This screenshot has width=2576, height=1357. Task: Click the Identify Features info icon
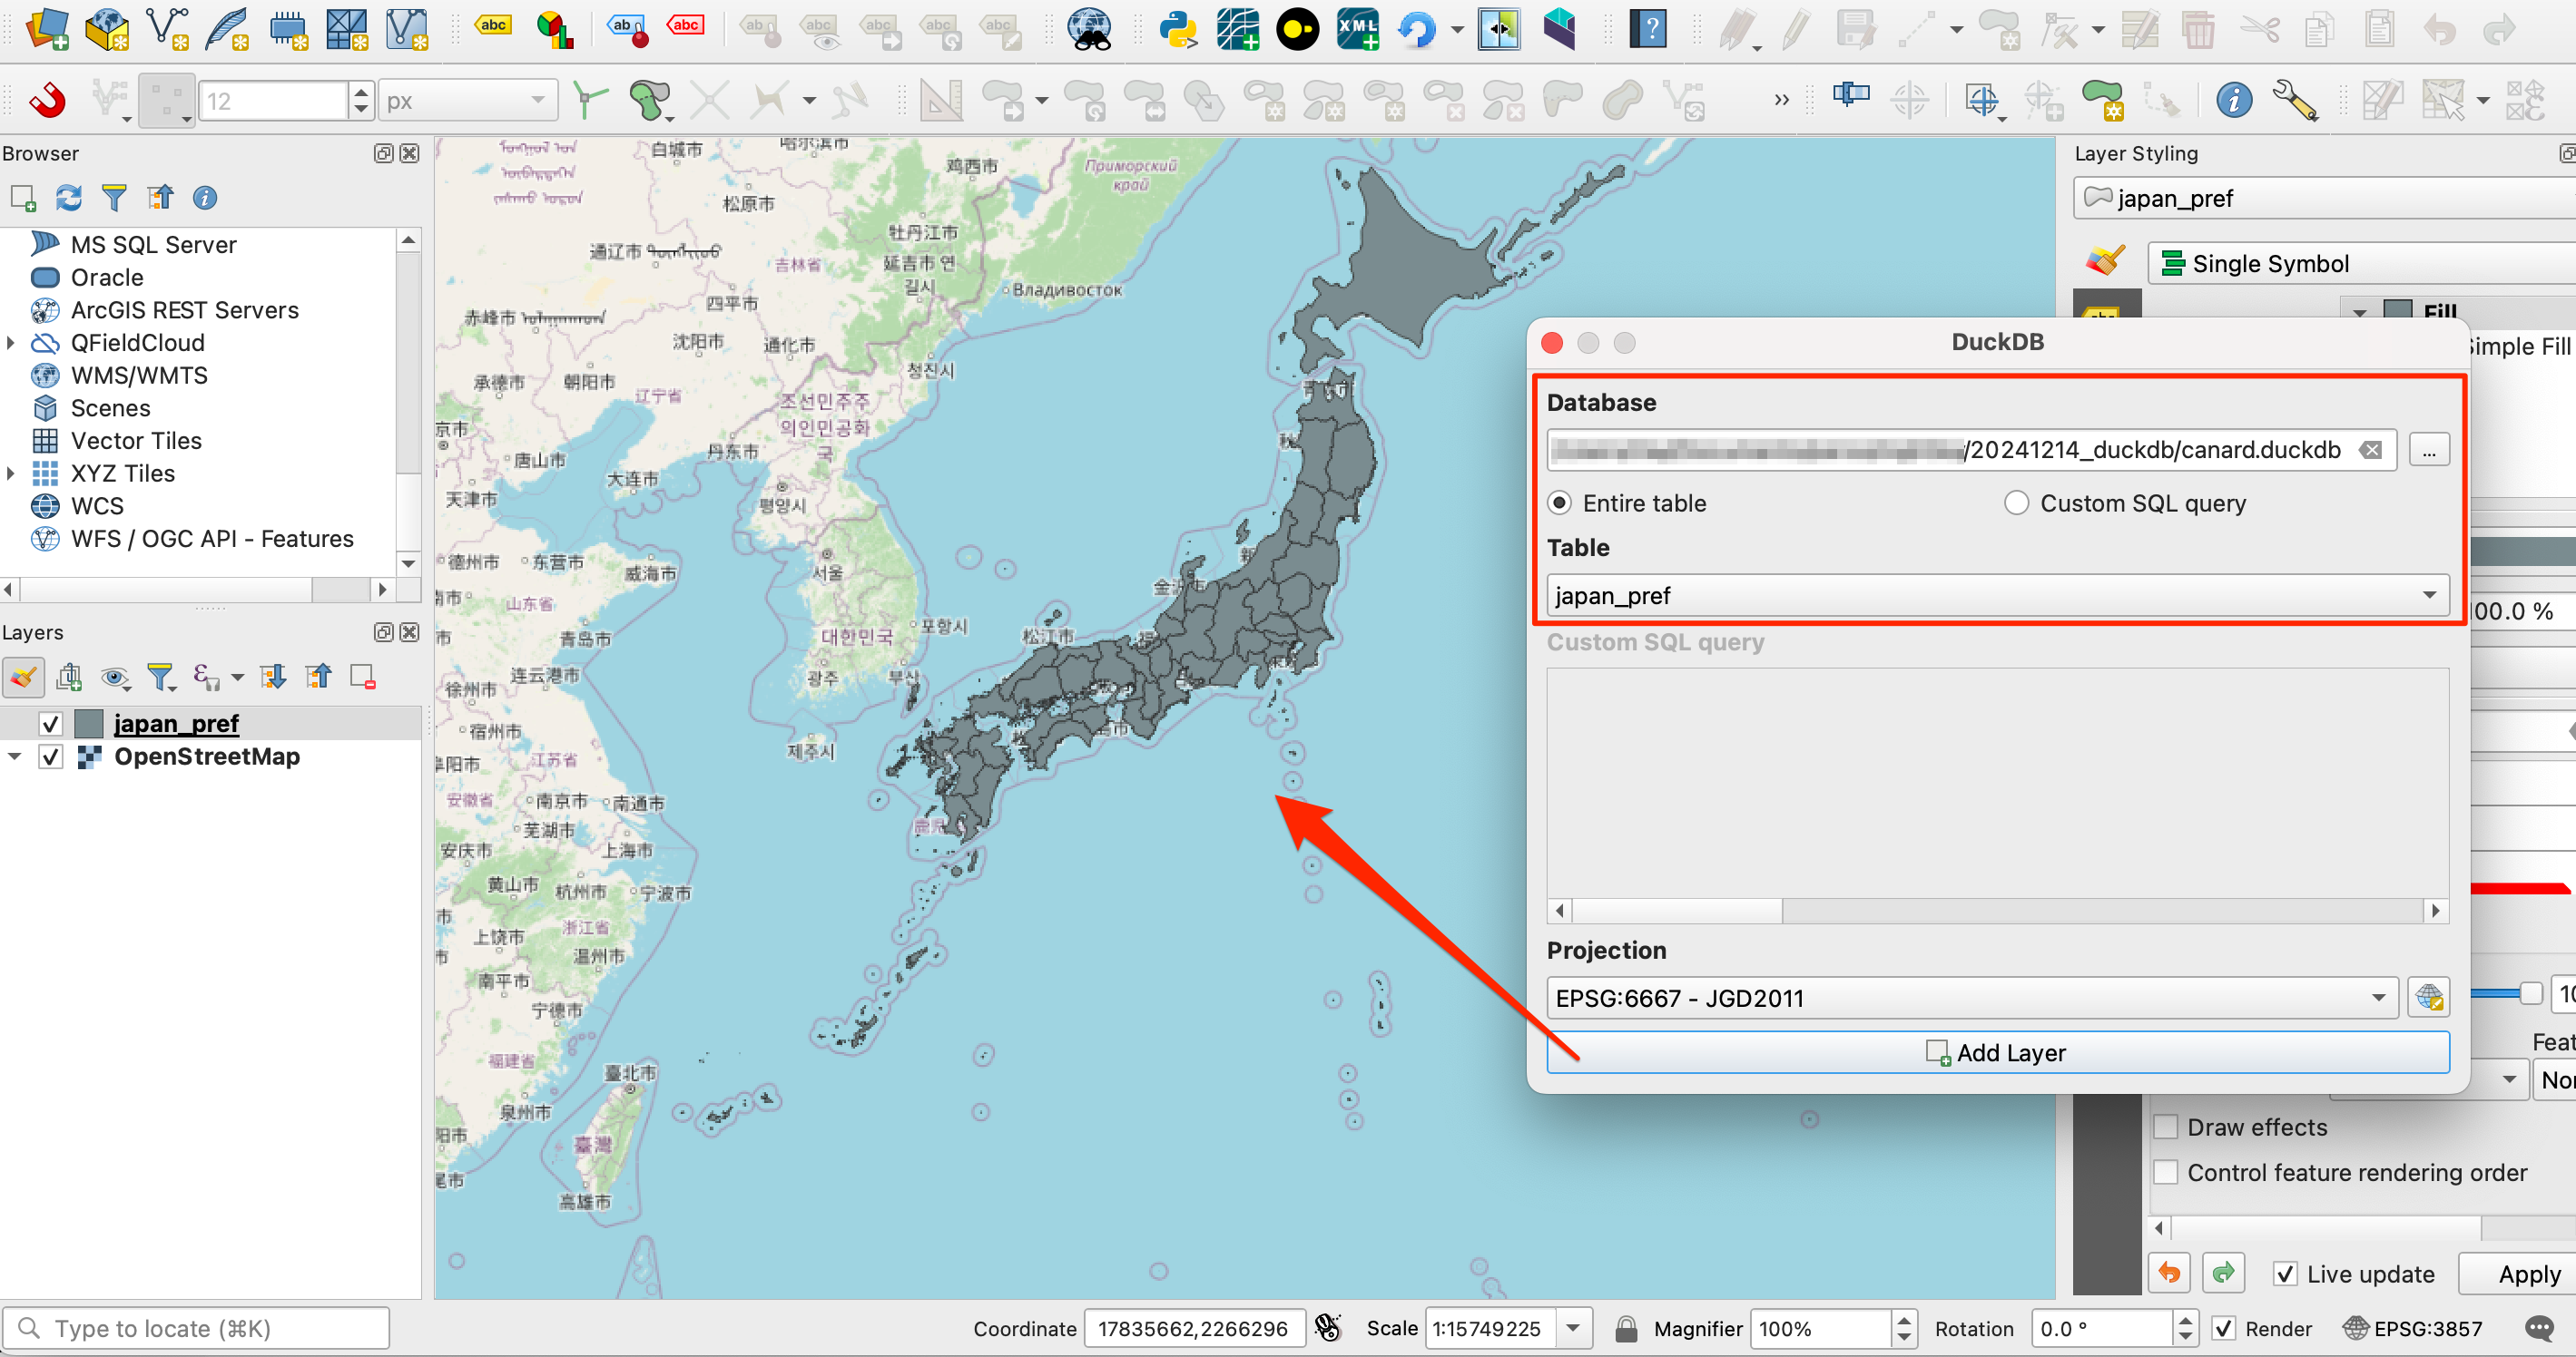pos(2233,100)
